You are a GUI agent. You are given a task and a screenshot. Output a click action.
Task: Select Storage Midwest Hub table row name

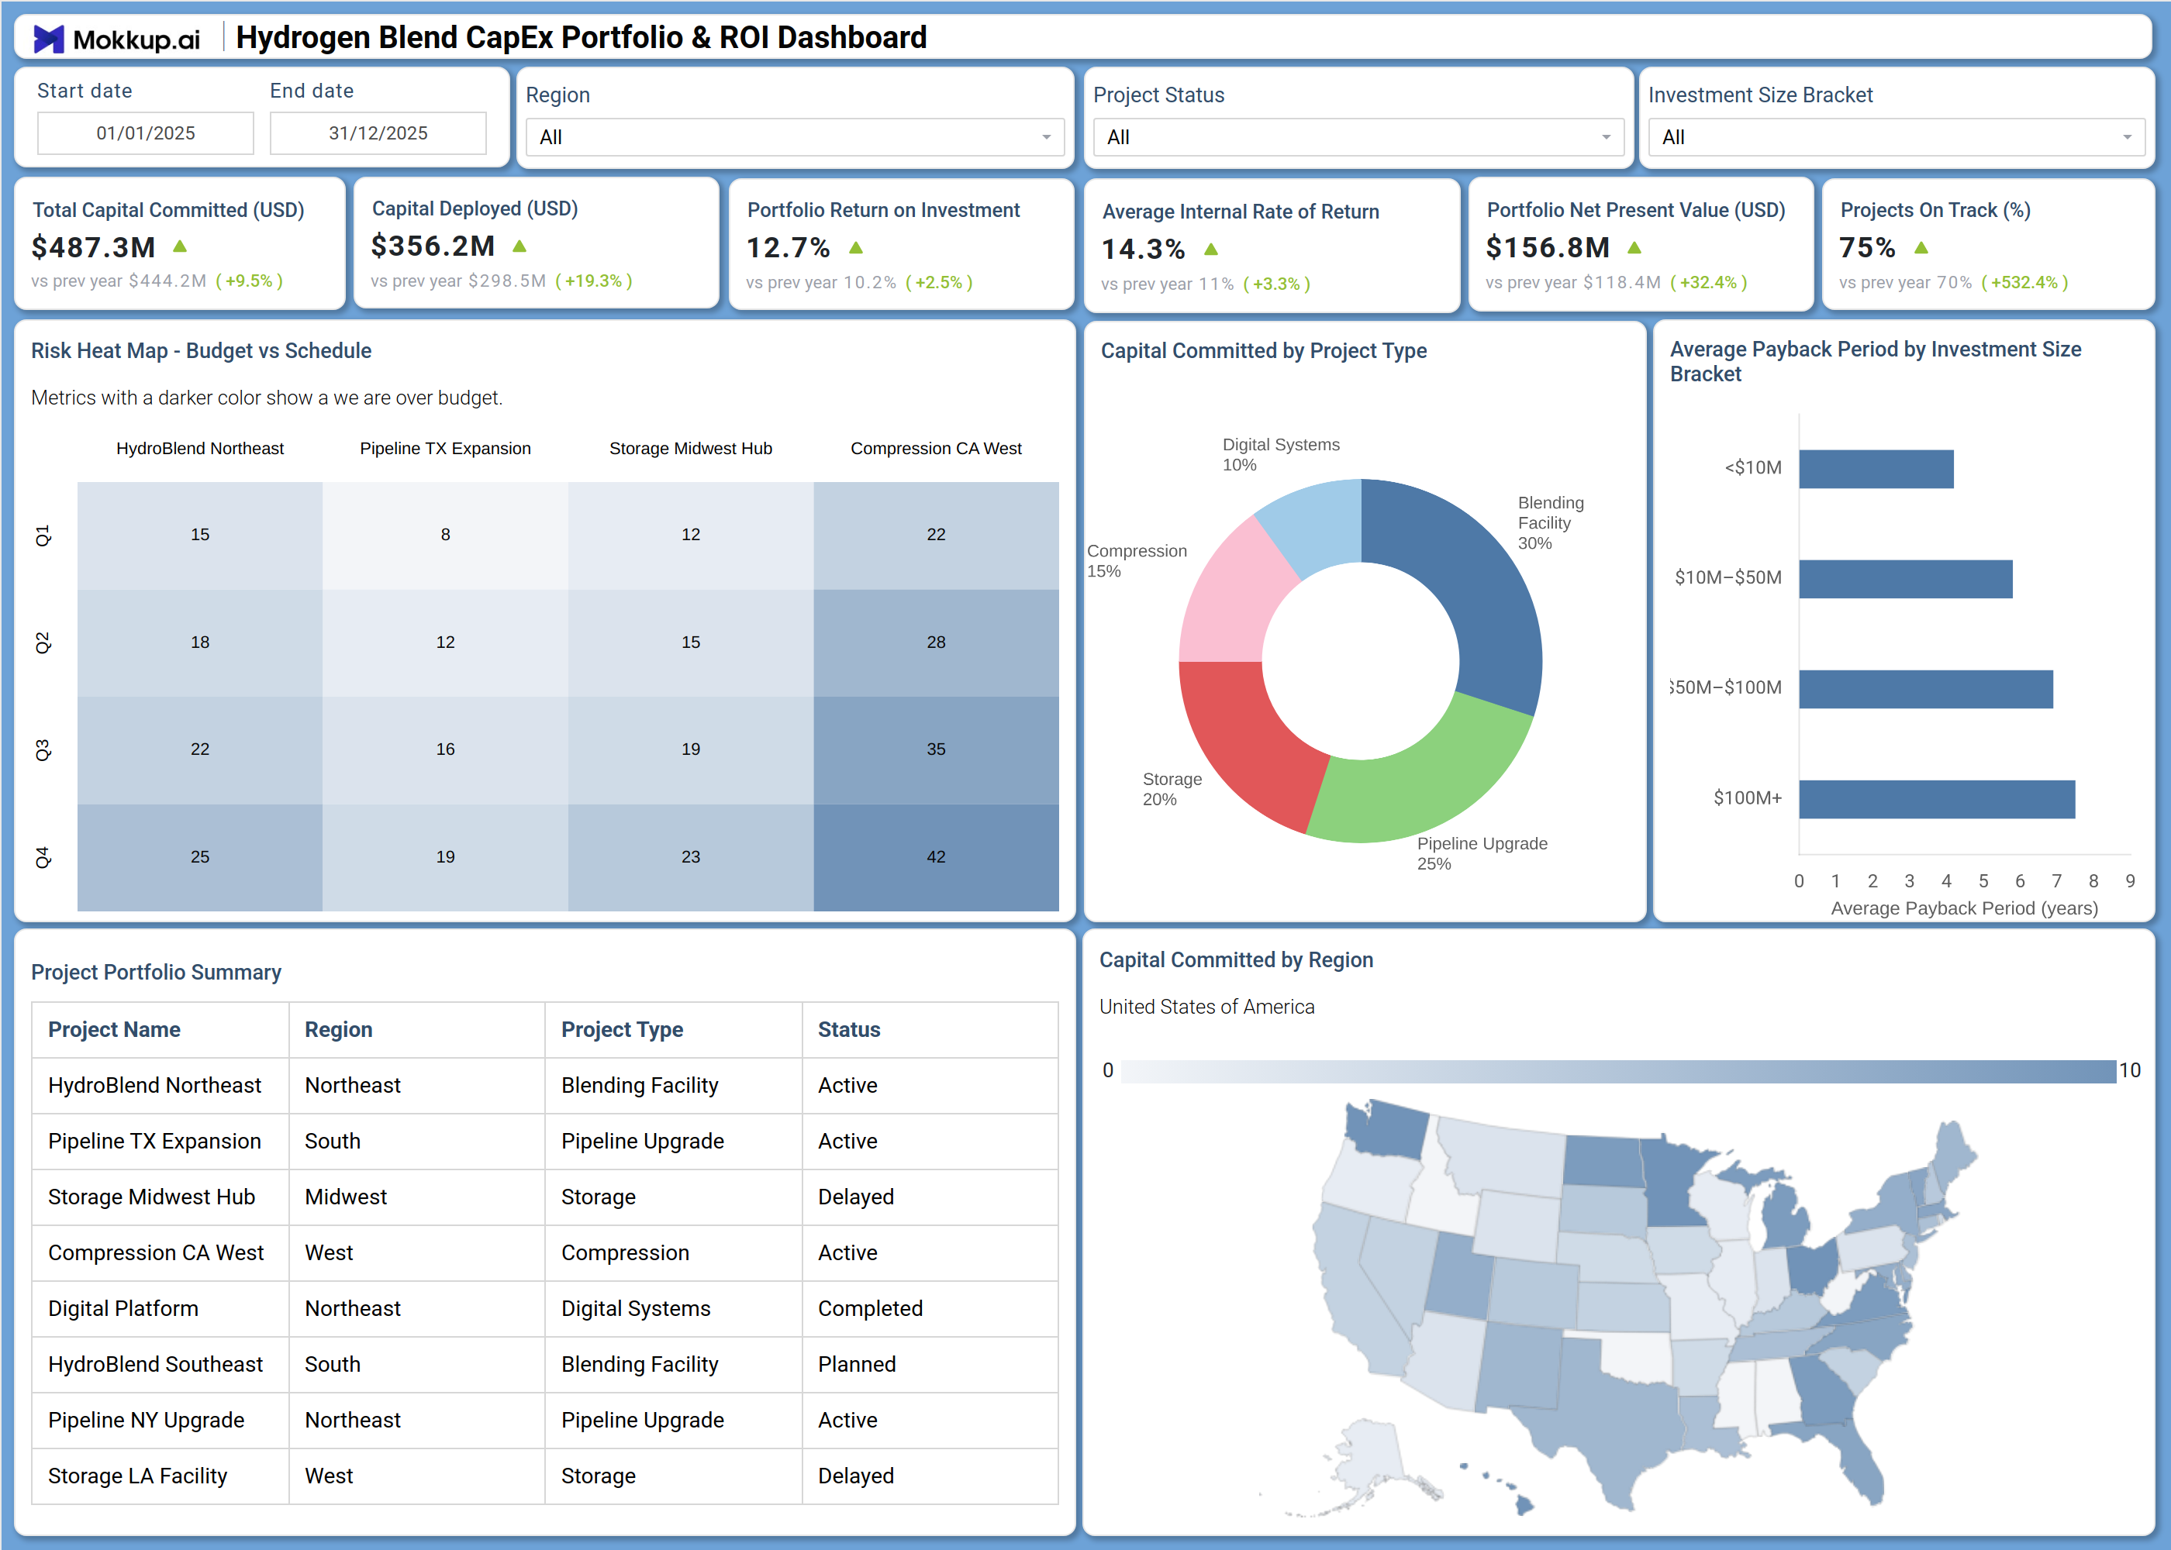pyautogui.click(x=152, y=1197)
